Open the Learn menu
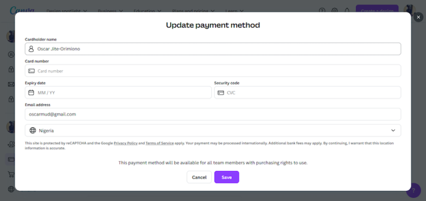This screenshot has height=201, width=426. (x=235, y=11)
